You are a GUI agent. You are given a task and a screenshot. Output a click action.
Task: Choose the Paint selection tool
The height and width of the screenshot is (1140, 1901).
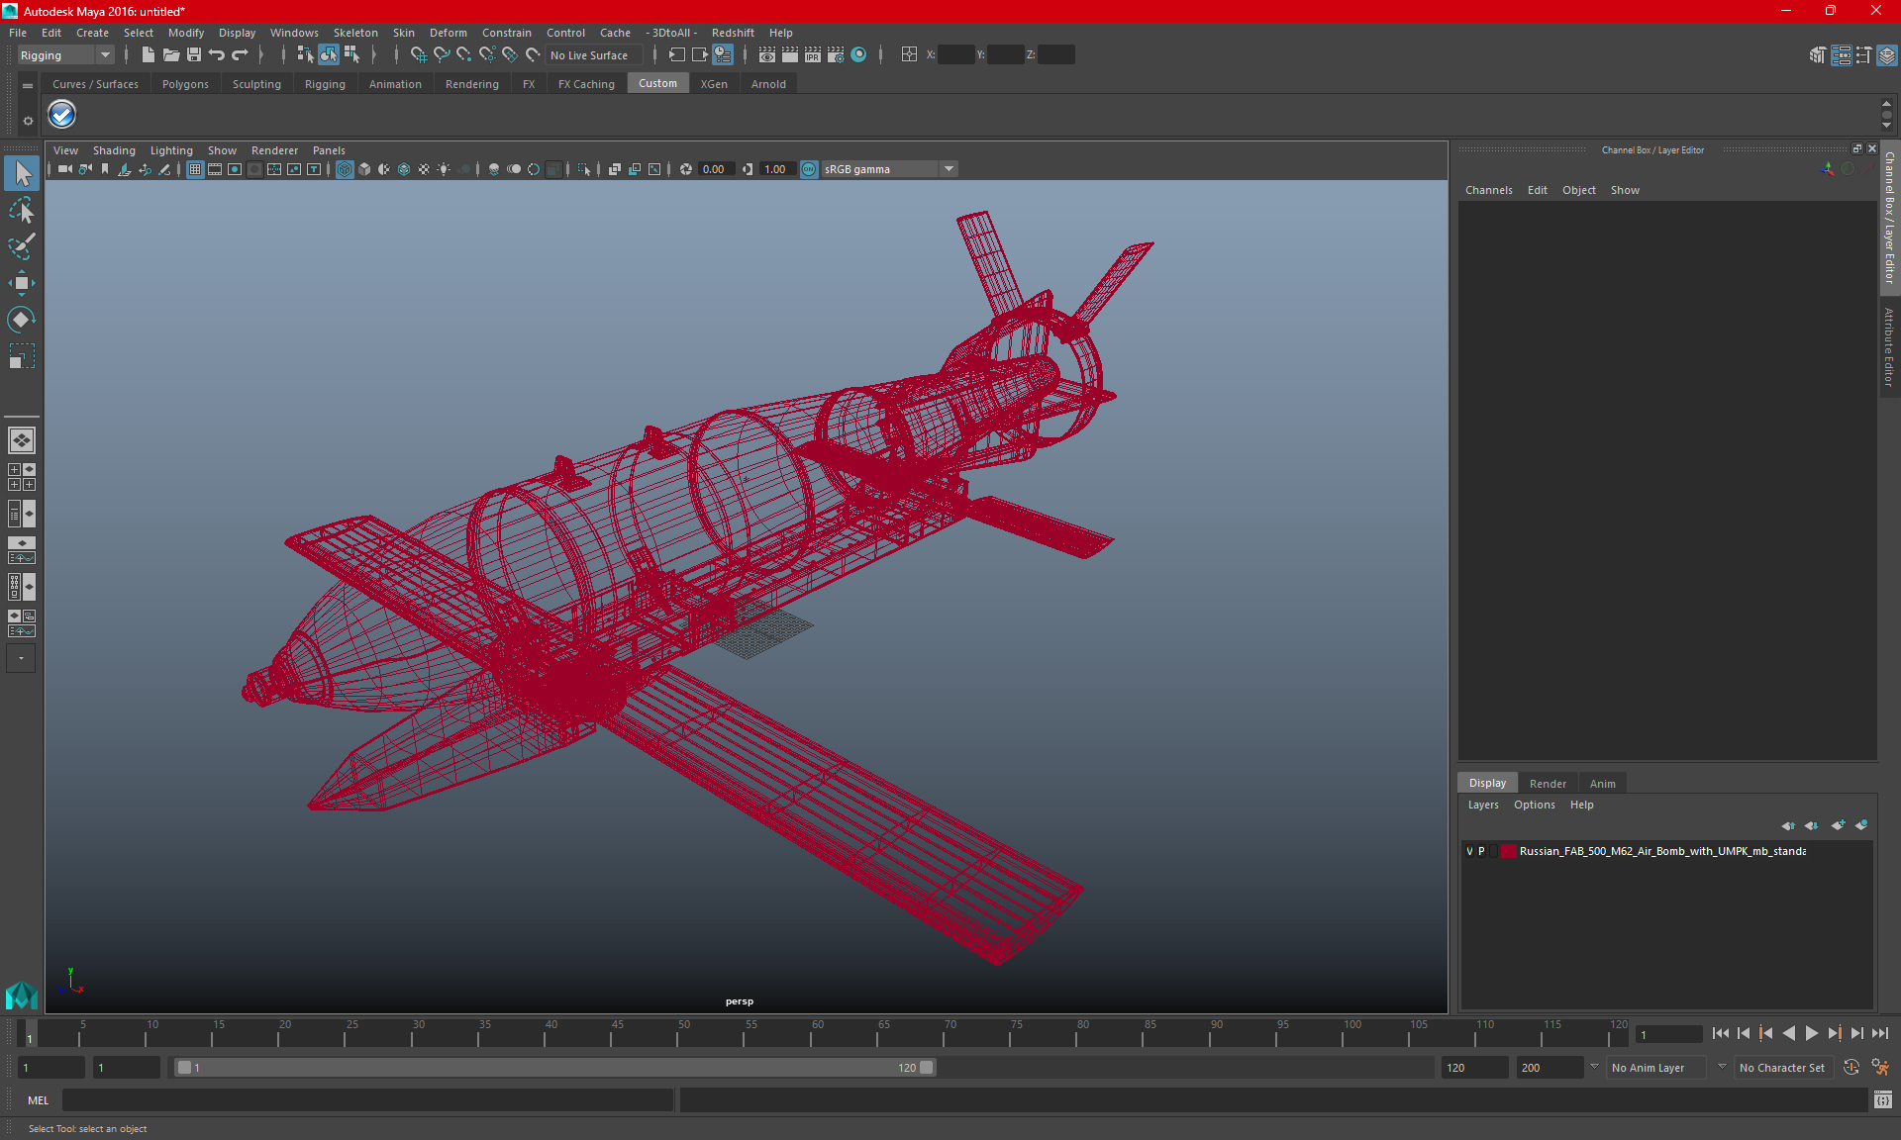21,246
